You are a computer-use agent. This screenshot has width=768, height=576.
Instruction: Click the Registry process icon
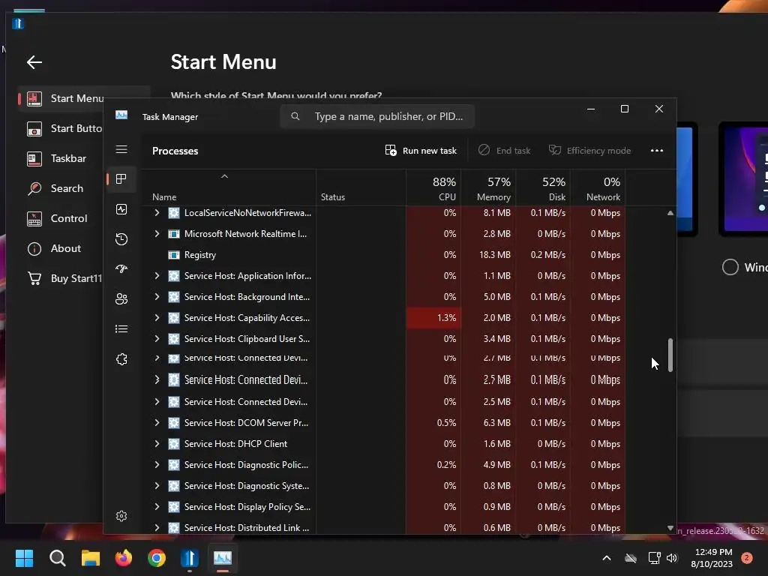(x=174, y=255)
